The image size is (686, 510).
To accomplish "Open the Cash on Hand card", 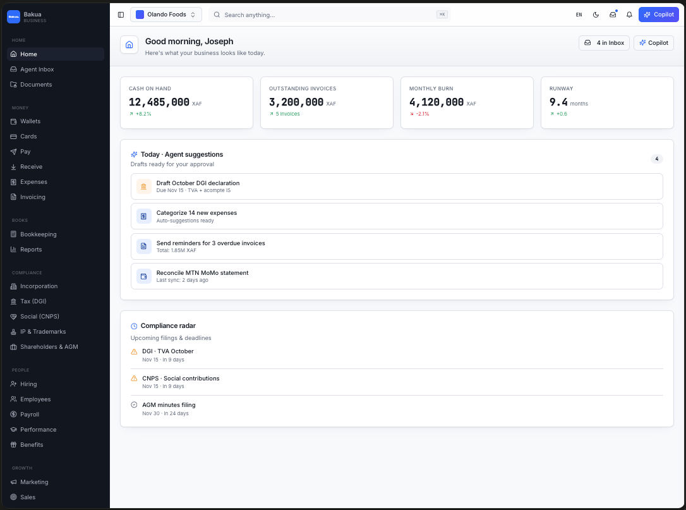I will (x=186, y=103).
